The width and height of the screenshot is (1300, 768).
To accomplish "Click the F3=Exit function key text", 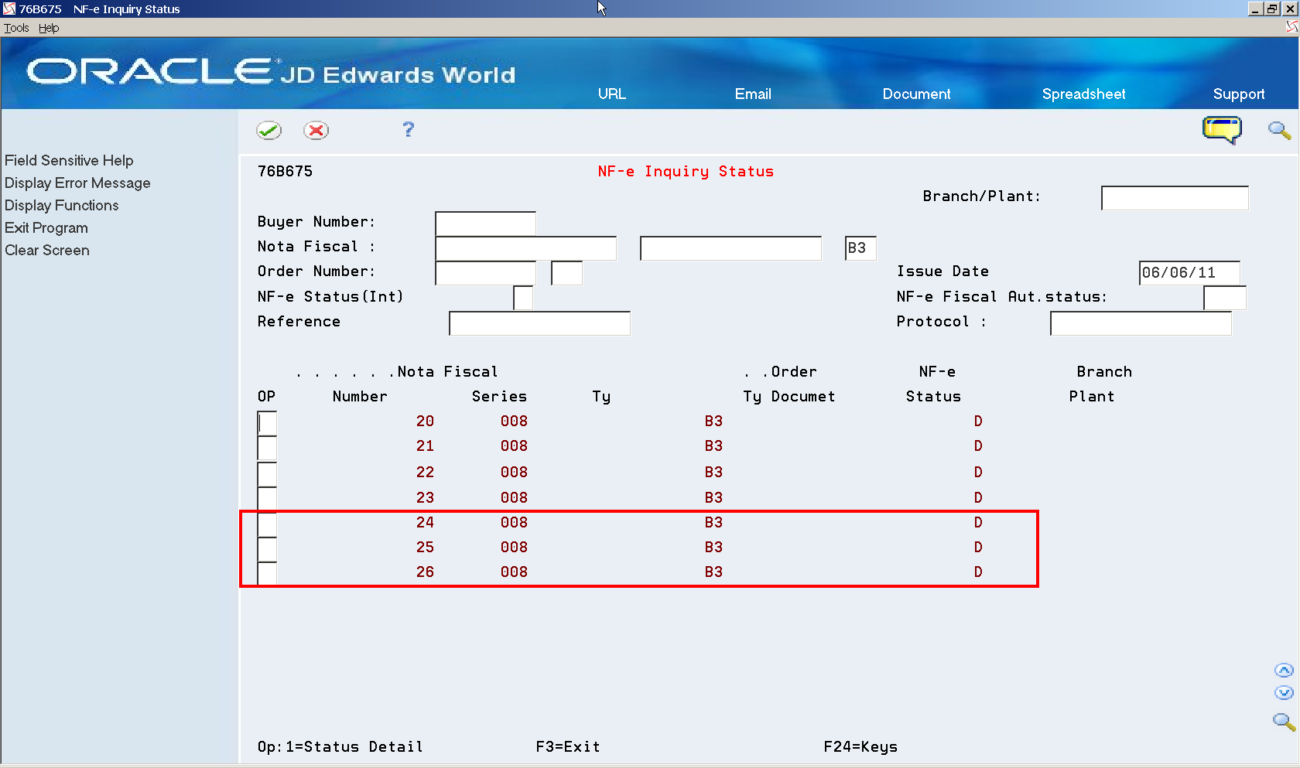I will coord(568,746).
